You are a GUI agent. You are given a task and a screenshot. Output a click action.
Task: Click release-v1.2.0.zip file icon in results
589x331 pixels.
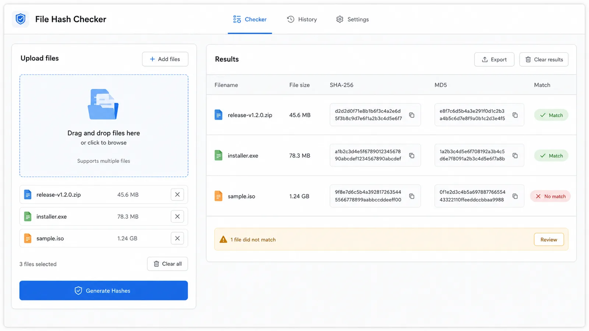[218, 115]
